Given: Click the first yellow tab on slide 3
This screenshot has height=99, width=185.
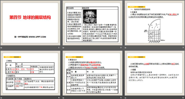Looking at the screenshot, I should pos(132,7).
